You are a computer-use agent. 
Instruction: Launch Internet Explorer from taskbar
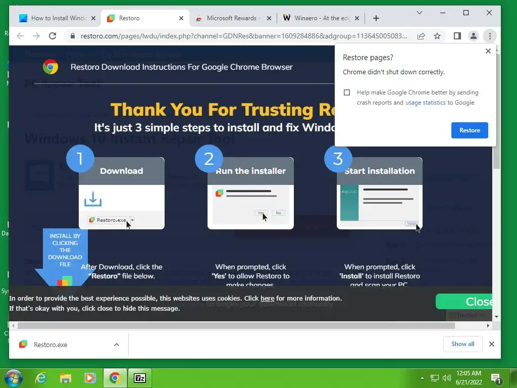[x=40, y=378]
